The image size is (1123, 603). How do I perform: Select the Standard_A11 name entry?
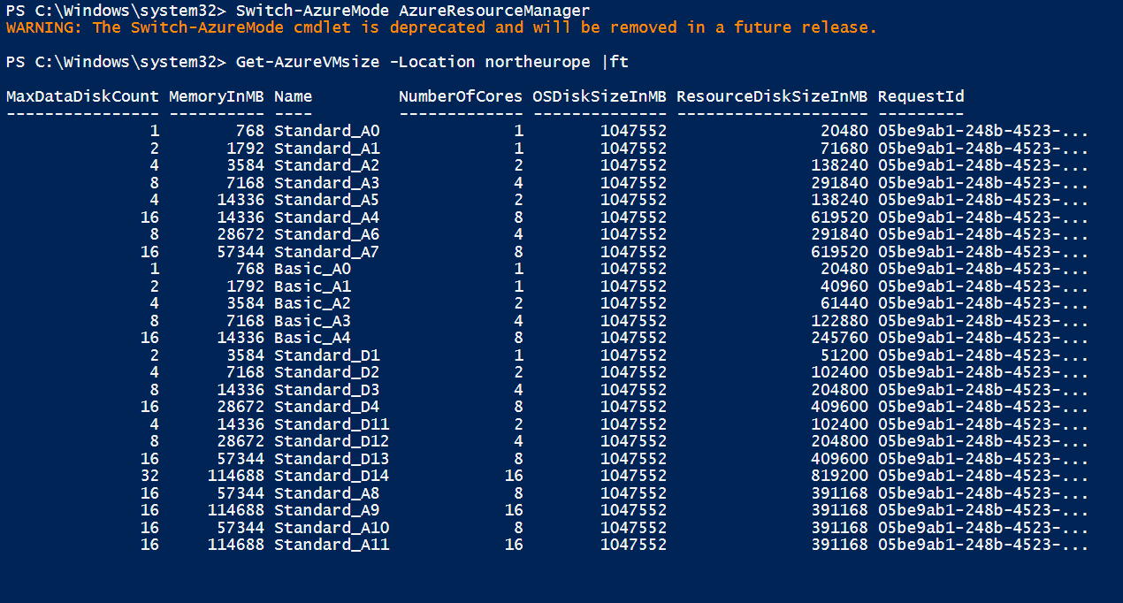point(332,545)
